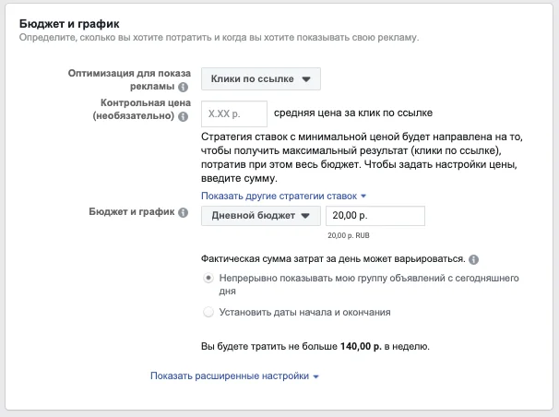The height and width of the screenshot is (417, 559).
Task: Expand 'Показать другие стратегии ставок'
Action: pyautogui.click(x=284, y=196)
